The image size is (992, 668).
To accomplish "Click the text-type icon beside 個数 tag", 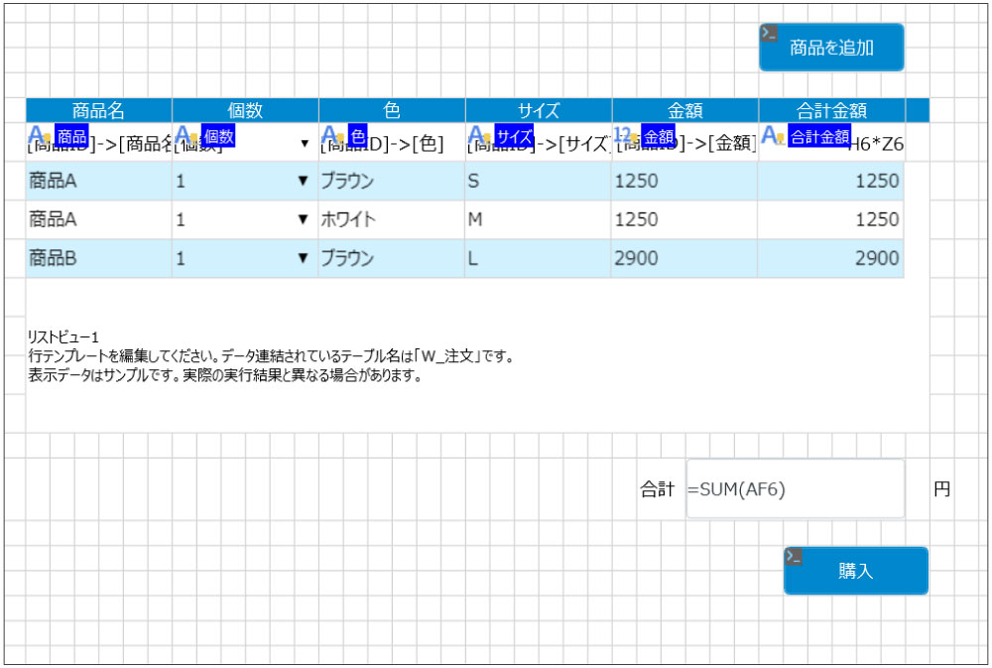I will click(x=186, y=135).
